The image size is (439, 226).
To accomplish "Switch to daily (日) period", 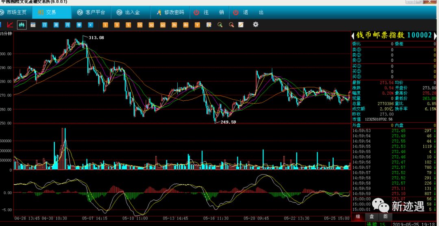I will click(x=45, y=25).
